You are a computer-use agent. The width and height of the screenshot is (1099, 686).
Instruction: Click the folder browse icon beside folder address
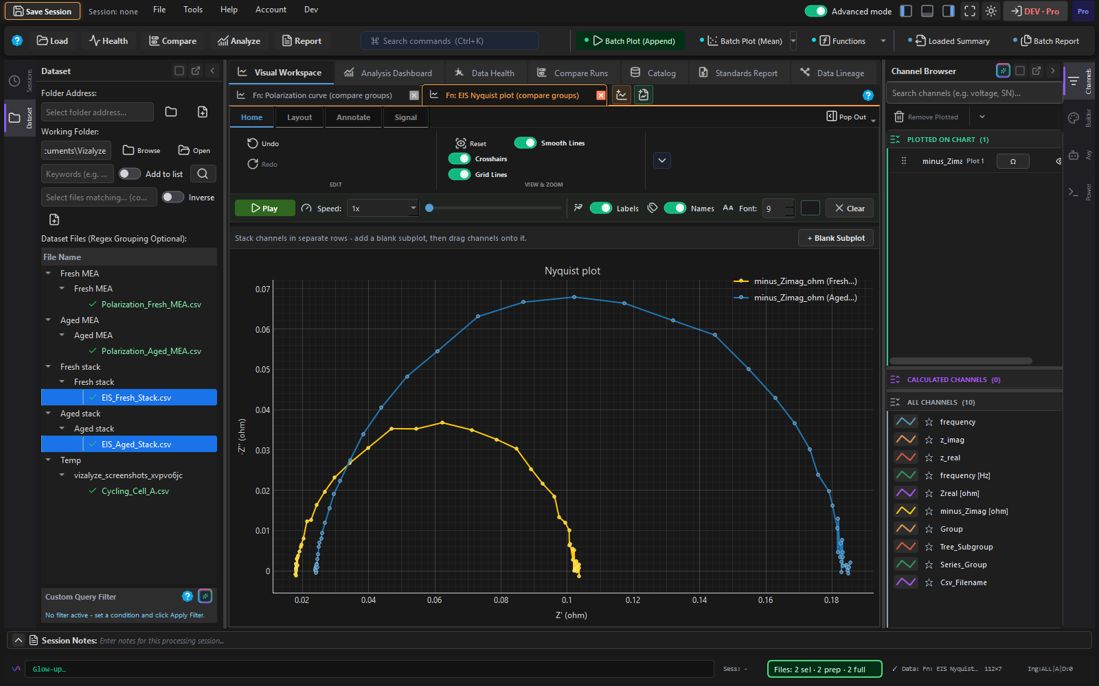tap(171, 112)
